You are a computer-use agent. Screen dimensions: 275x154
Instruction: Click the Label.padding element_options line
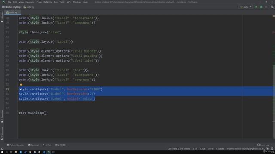pyautogui.click(x=61, y=56)
